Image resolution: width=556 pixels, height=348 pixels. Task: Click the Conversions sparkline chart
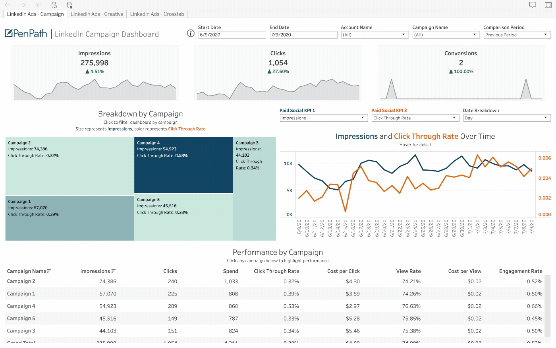[461, 89]
